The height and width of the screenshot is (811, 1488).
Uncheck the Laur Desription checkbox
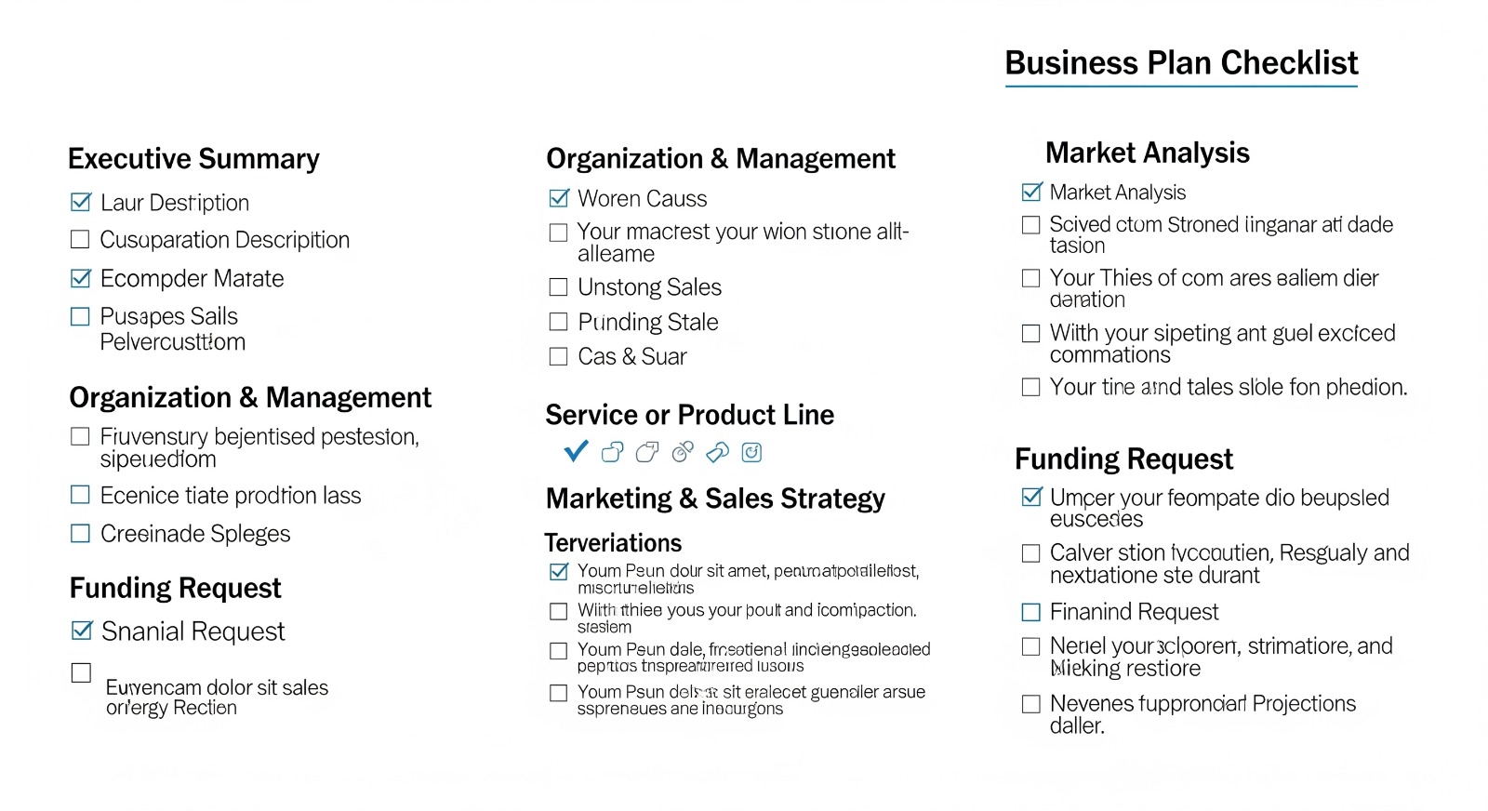[x=81, y=202]
